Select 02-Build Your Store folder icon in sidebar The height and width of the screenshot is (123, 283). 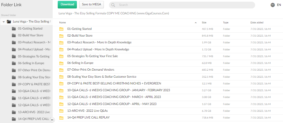[x=14, y=35]
